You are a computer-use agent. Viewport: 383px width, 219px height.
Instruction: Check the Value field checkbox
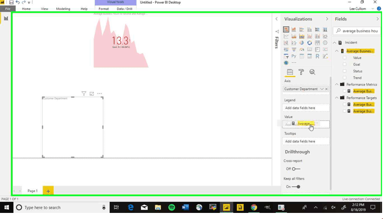click(344, 58)
